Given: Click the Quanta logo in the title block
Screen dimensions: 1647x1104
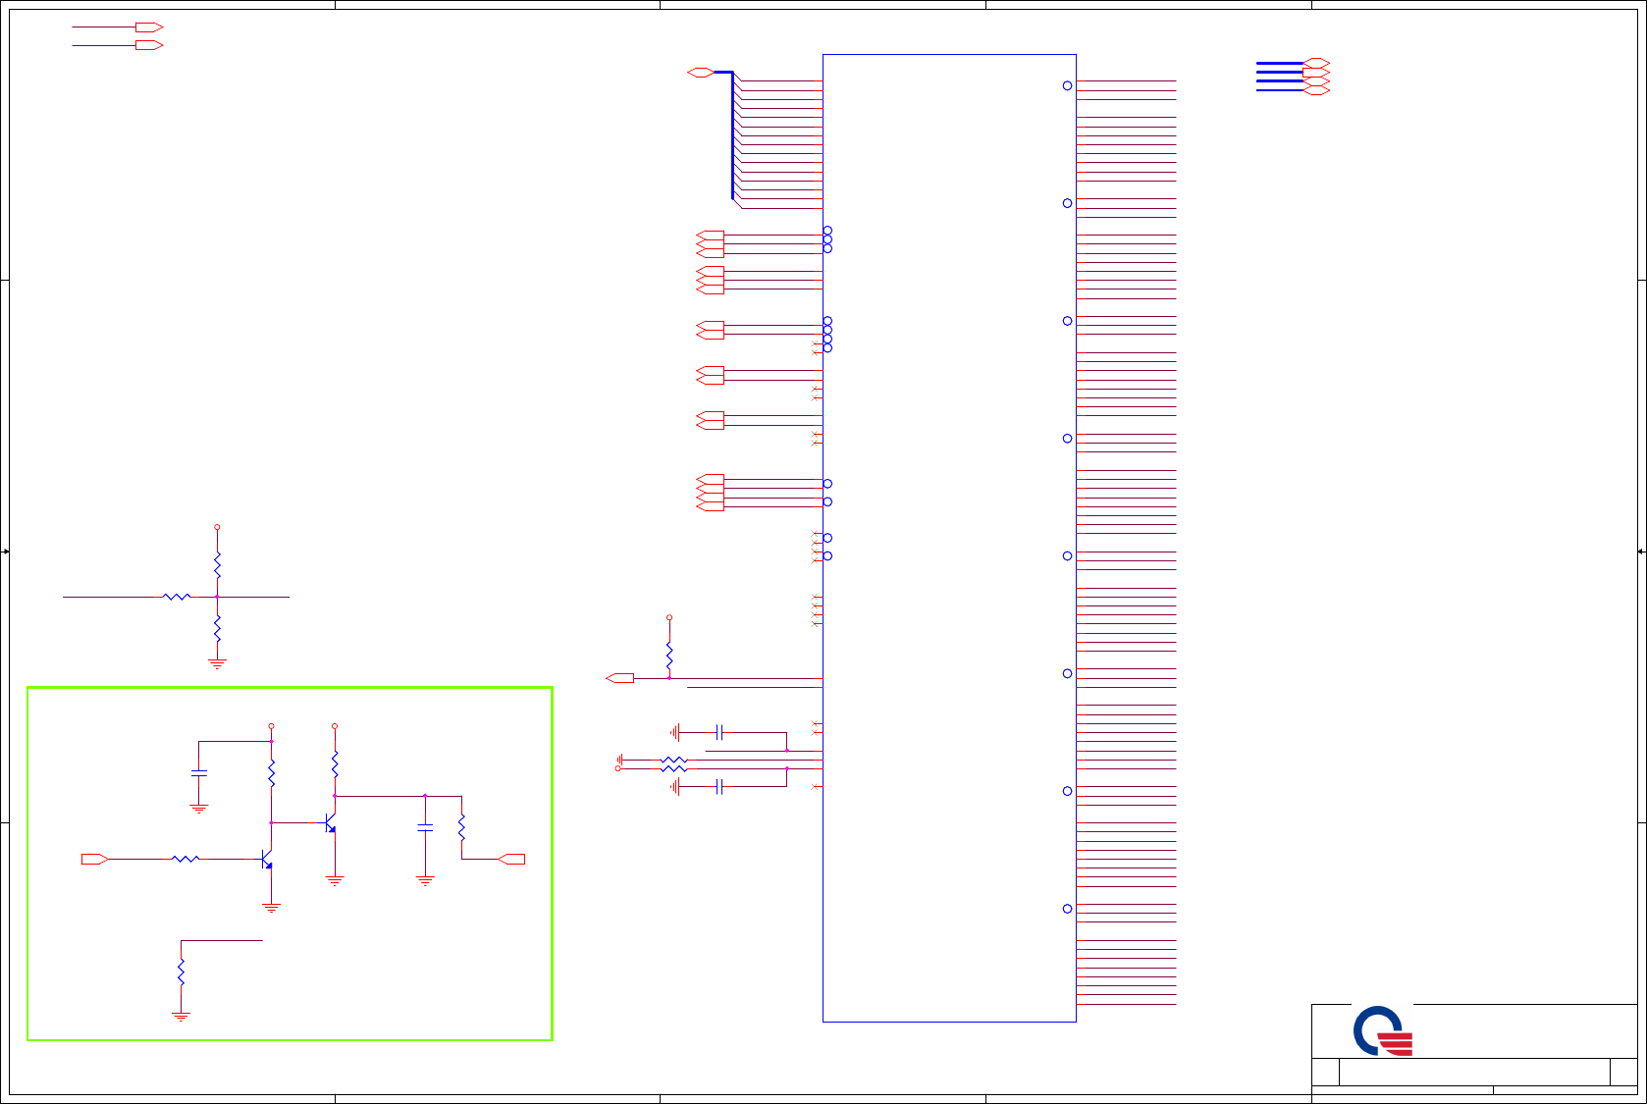Looking at the screenshot, I should point(1383,1030).
